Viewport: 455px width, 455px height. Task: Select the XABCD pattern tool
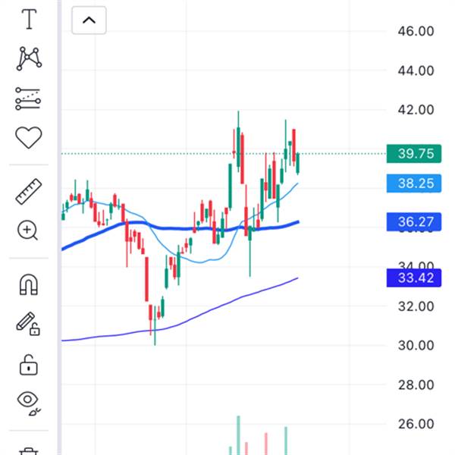tap(29, 58)
